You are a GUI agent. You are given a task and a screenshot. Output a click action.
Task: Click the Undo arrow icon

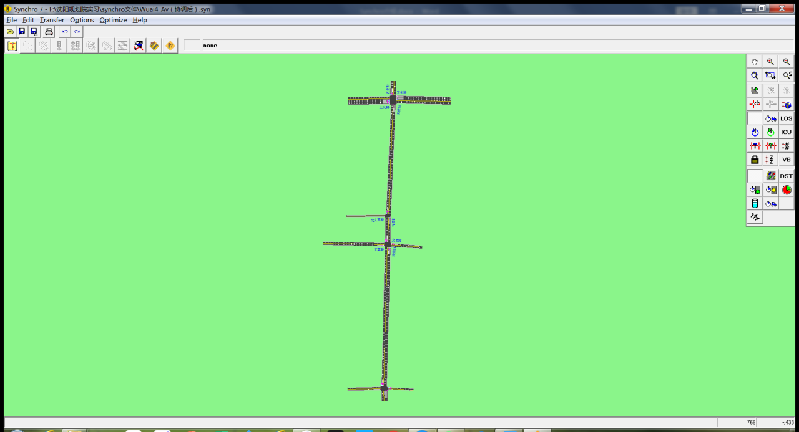click(65, 31)
